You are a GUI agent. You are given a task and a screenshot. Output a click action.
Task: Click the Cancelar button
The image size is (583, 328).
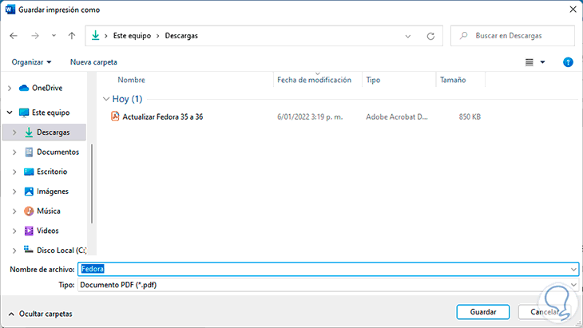tap(545, 312)
